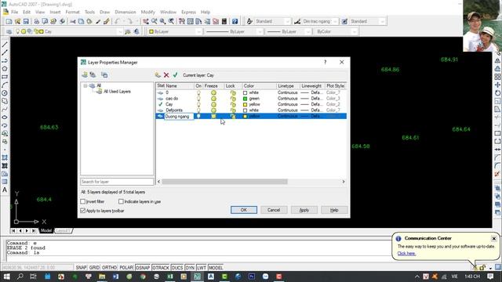Open text style Standard dropdown
The height and width of the screenshot is (282, 502).
point(287,21)
